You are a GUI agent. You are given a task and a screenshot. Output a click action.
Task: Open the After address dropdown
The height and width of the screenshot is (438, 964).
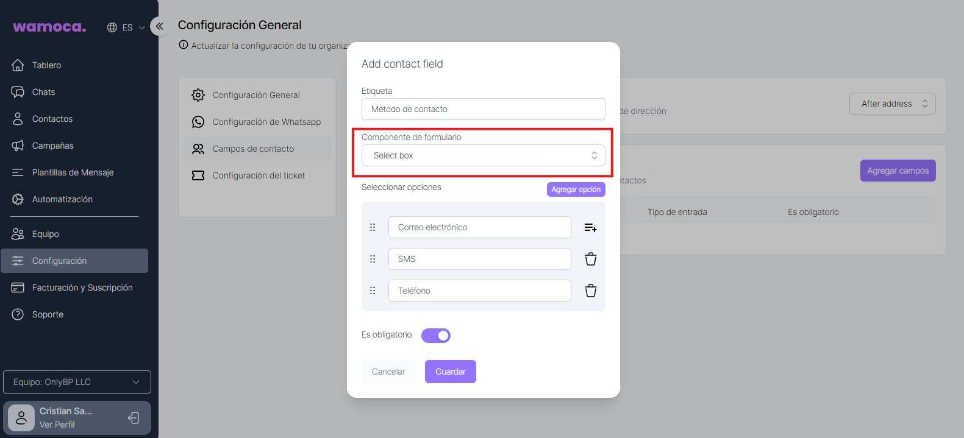(892, 104)
